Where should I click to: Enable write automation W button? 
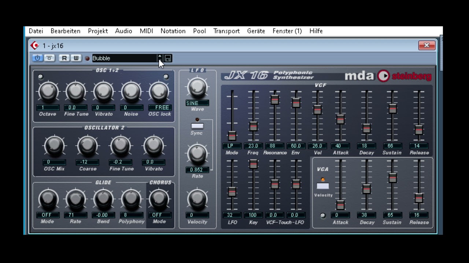[x=76, y=58]
